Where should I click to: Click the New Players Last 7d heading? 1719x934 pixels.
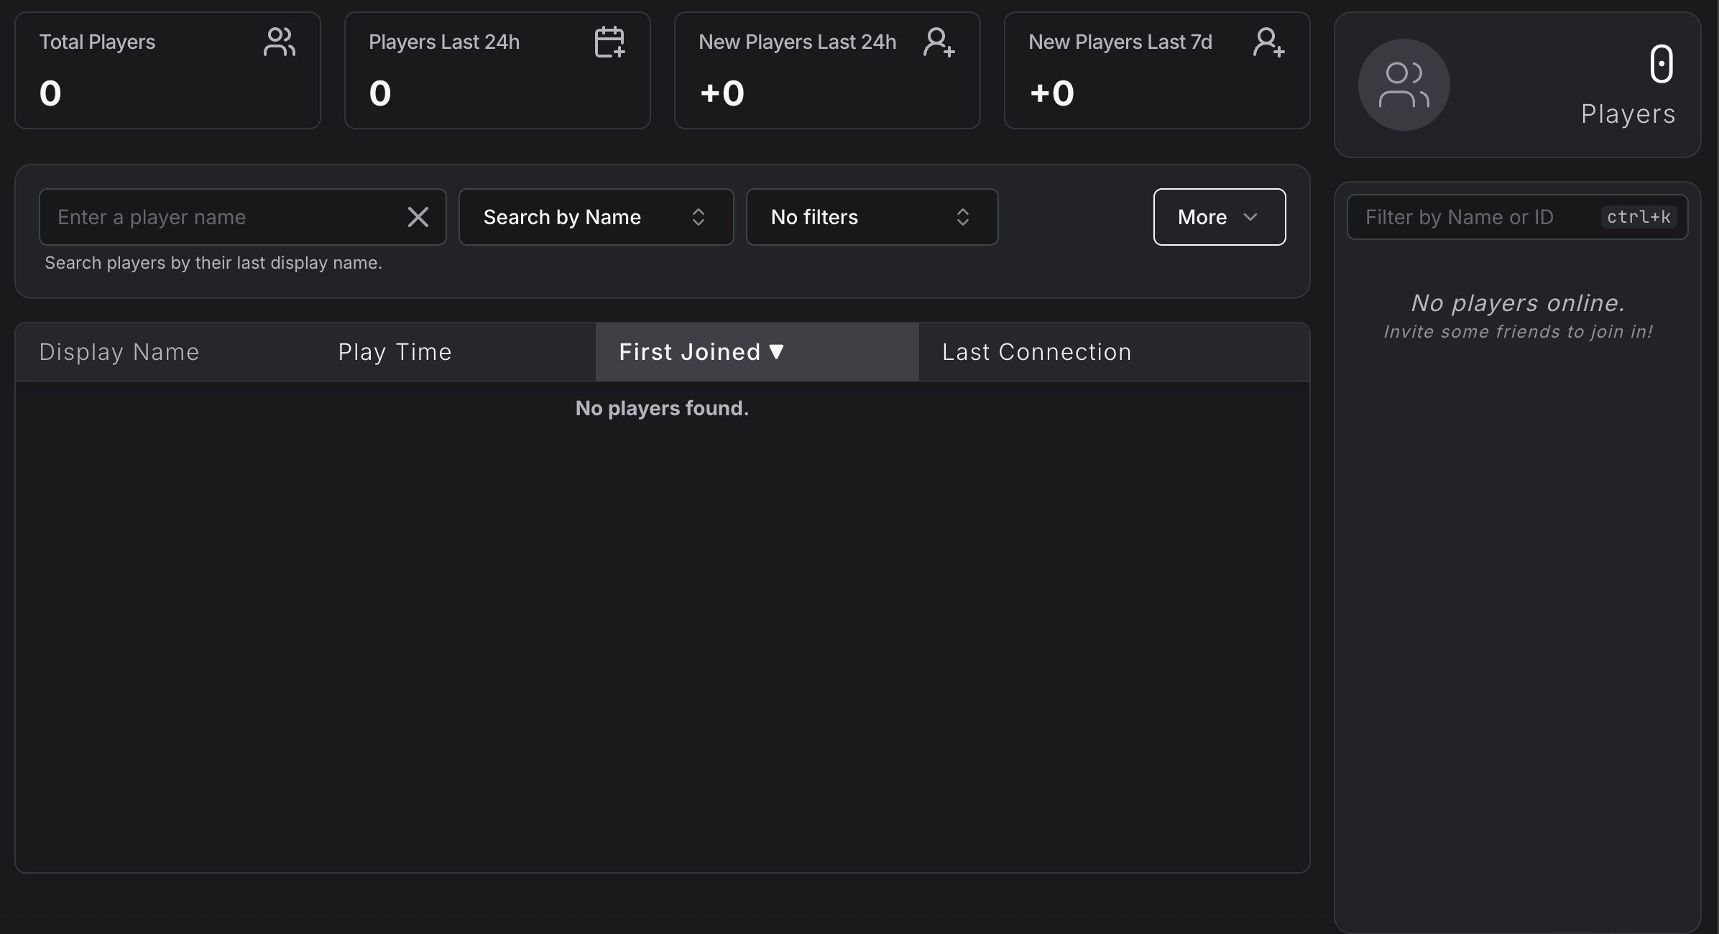[x=1120, y=42]
